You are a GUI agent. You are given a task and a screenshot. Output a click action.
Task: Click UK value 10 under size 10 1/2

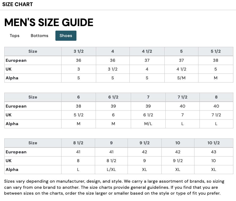click(x=214, y=161)
